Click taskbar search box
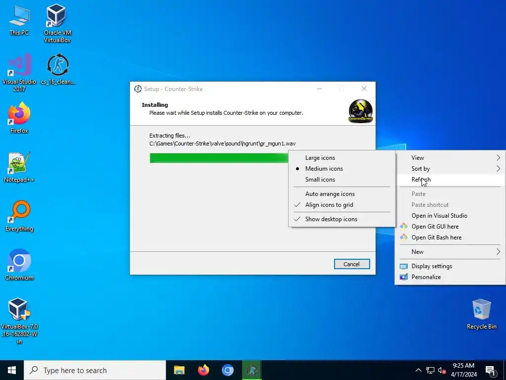 coord(95,370)
